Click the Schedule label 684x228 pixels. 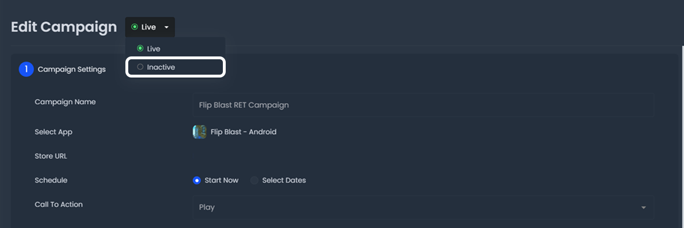coord(51,180)
